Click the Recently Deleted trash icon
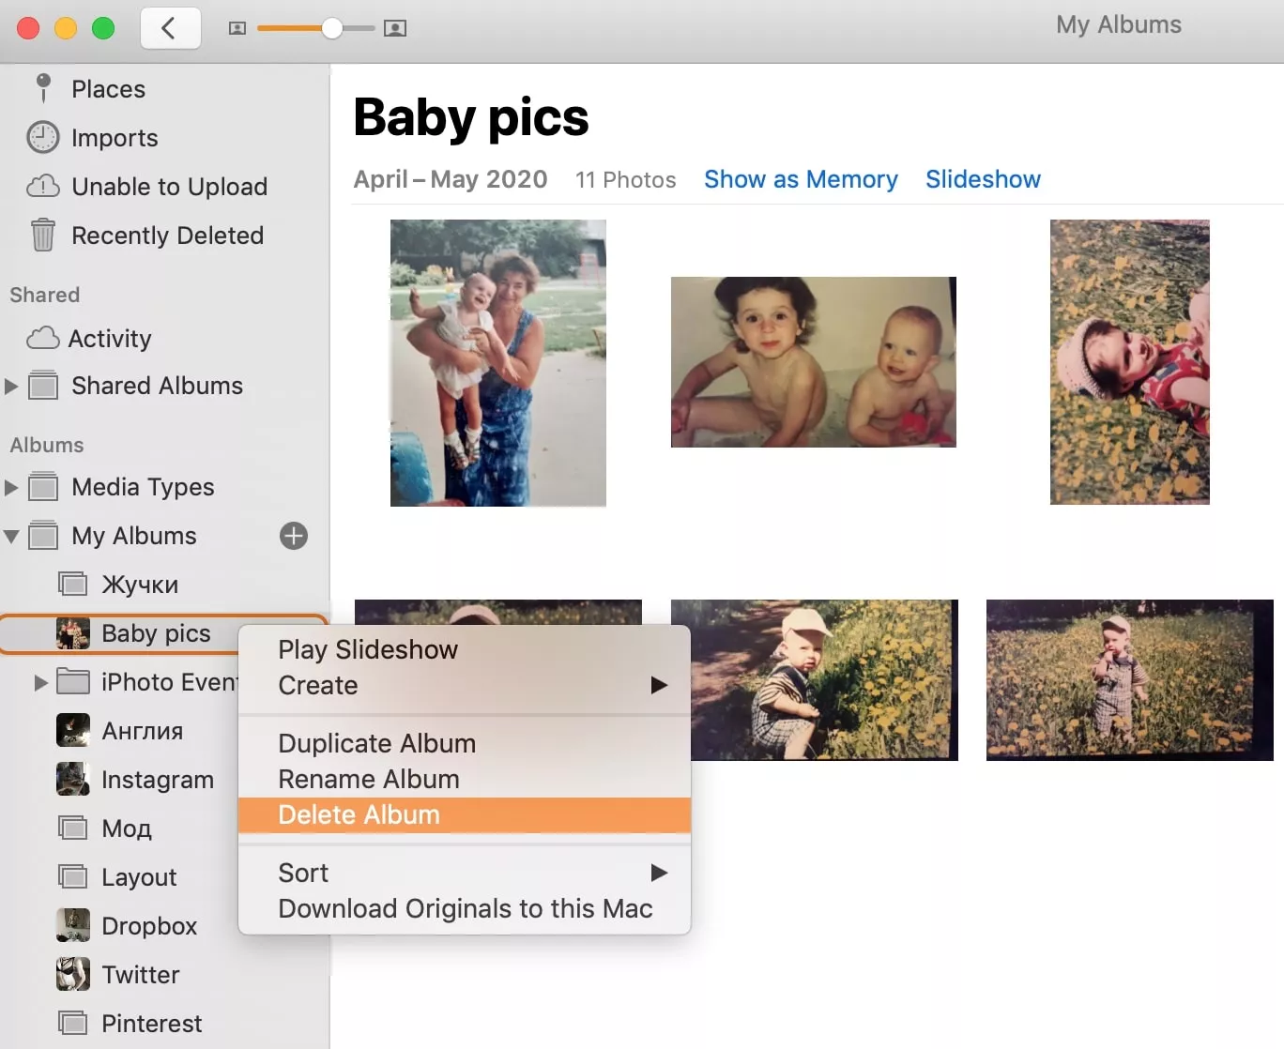Viewport: 1284px width, 1049px height. point(43,235)
